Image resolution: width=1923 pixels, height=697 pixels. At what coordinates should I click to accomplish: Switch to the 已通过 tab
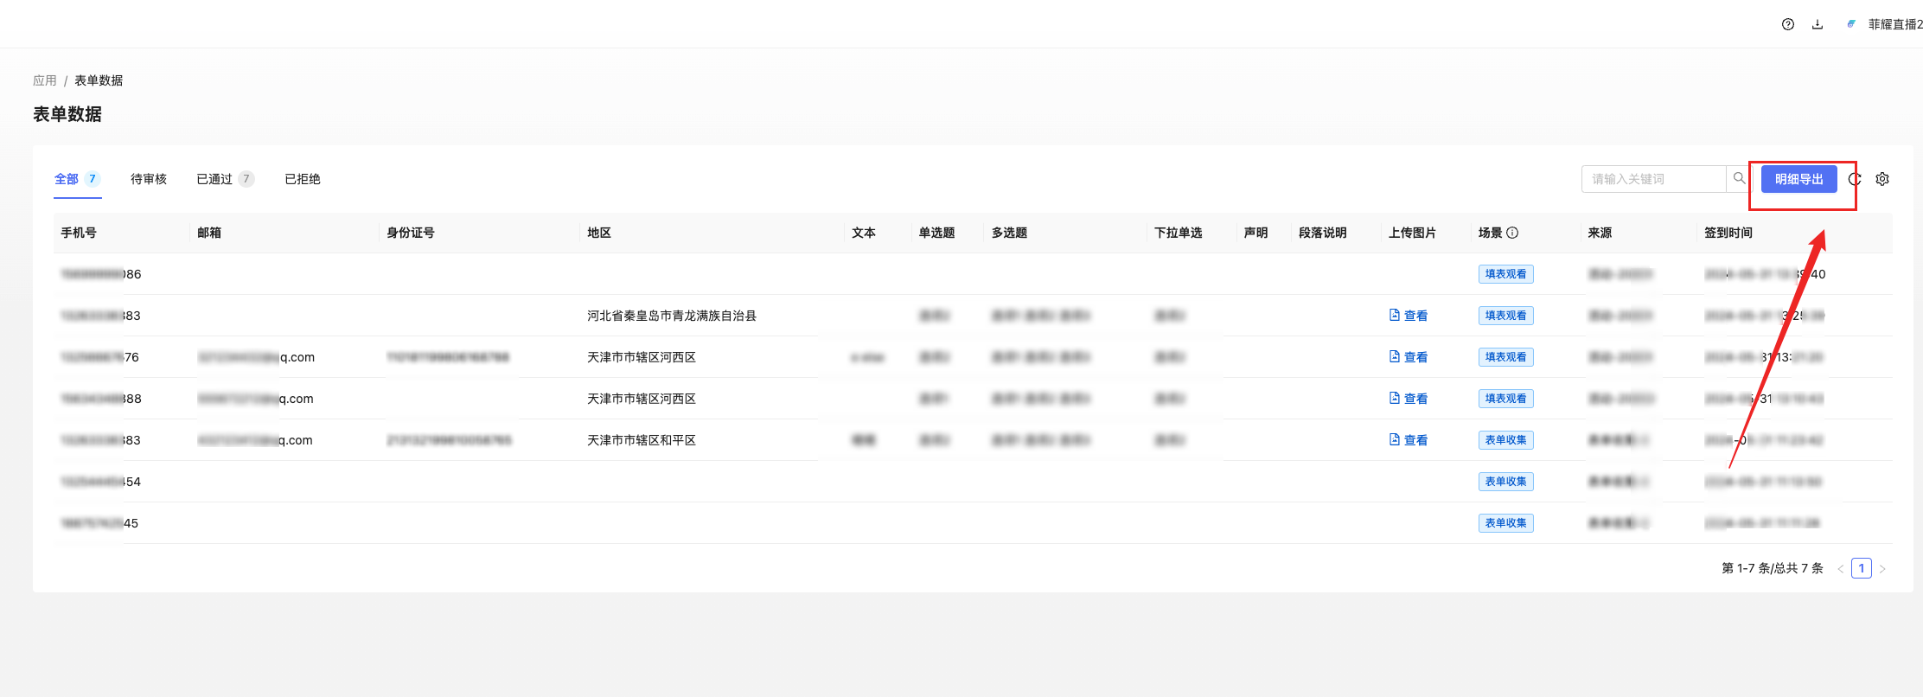pos(214,179)
